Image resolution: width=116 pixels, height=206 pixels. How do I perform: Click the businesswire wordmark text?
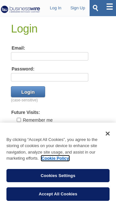click(25, 9)
